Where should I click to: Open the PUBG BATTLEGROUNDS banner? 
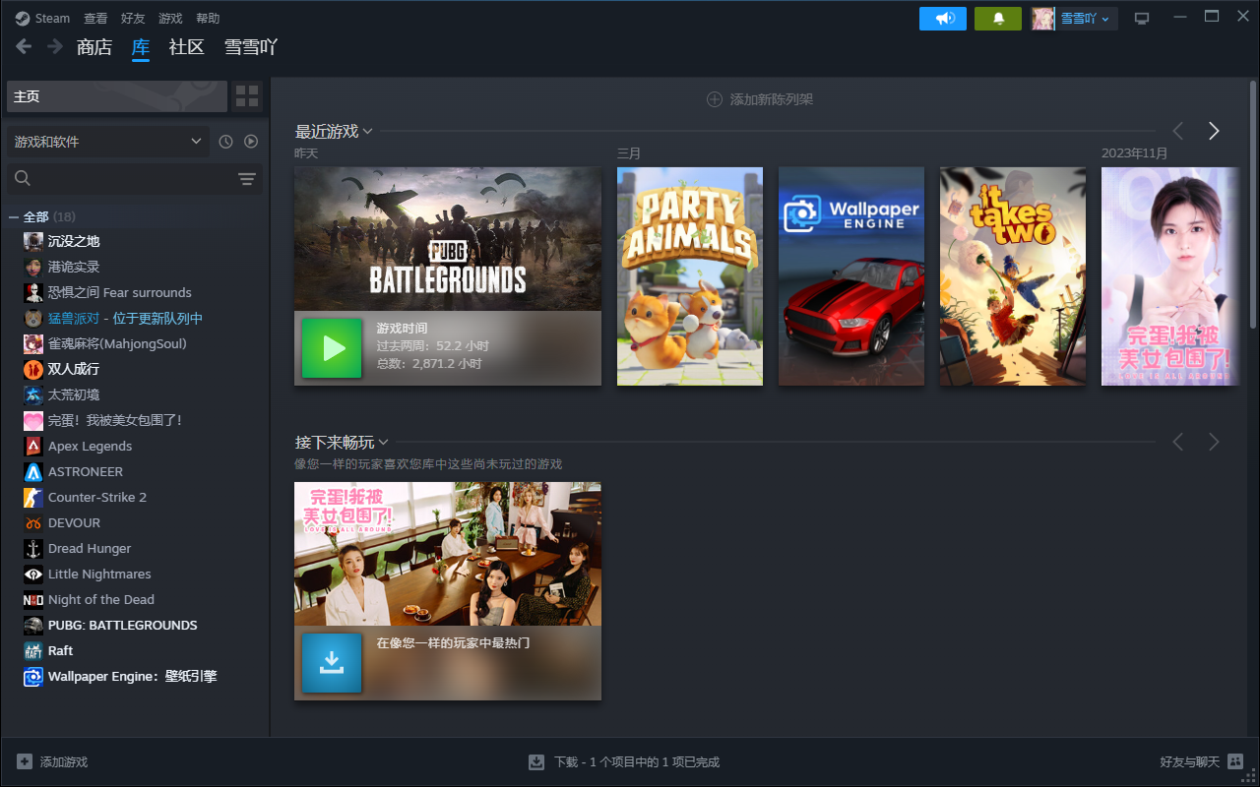point(448,239)
